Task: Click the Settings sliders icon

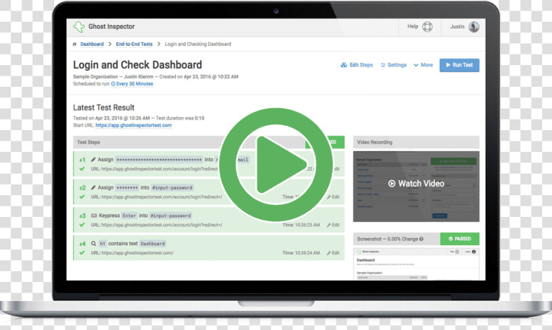Action: [x=383, y=65]
